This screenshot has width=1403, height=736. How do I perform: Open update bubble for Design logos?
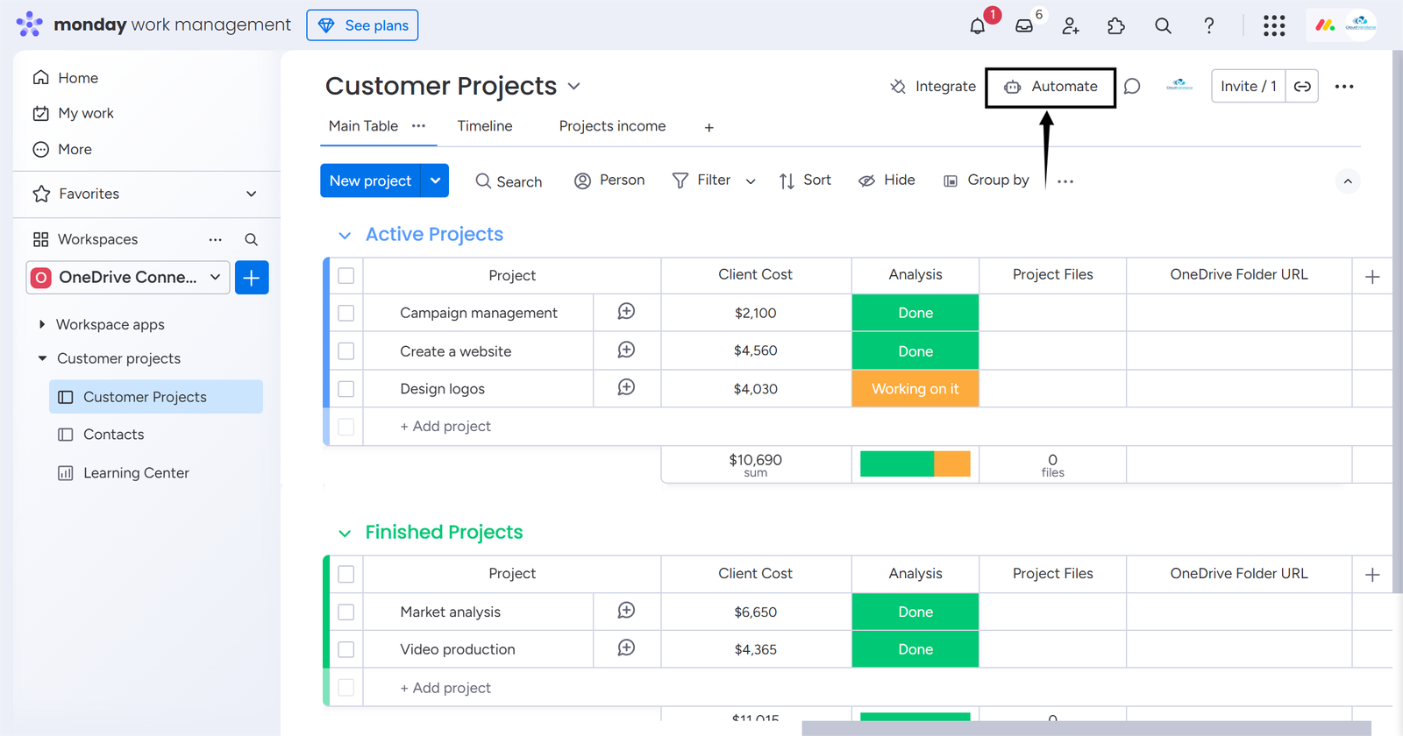(626, 387)
